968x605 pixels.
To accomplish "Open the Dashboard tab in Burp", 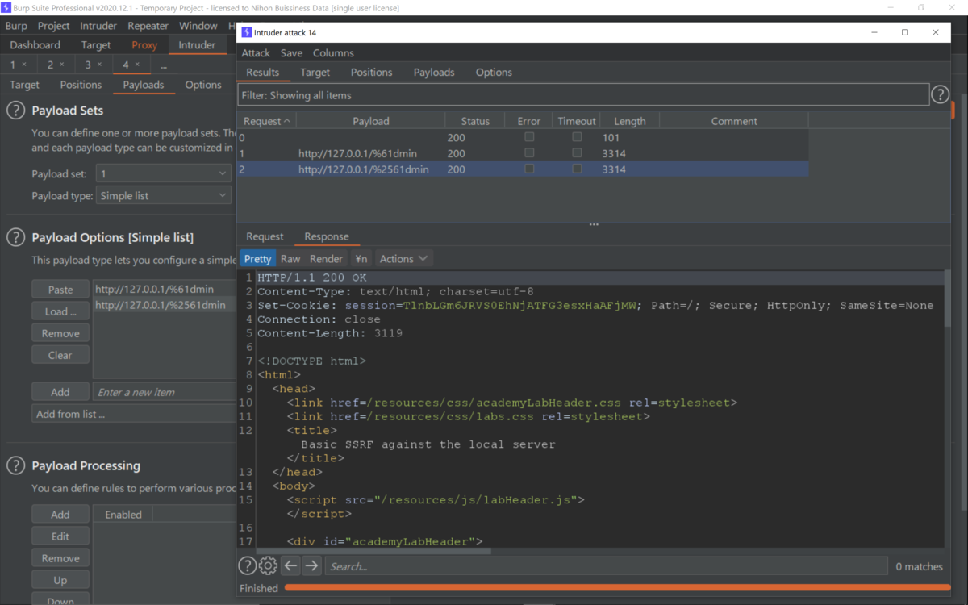I will click(35, 45).
